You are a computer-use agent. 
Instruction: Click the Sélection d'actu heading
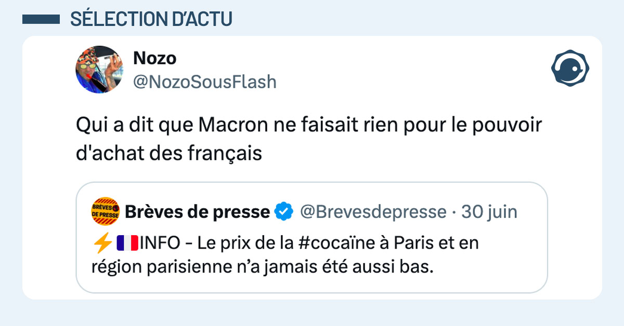151,19
